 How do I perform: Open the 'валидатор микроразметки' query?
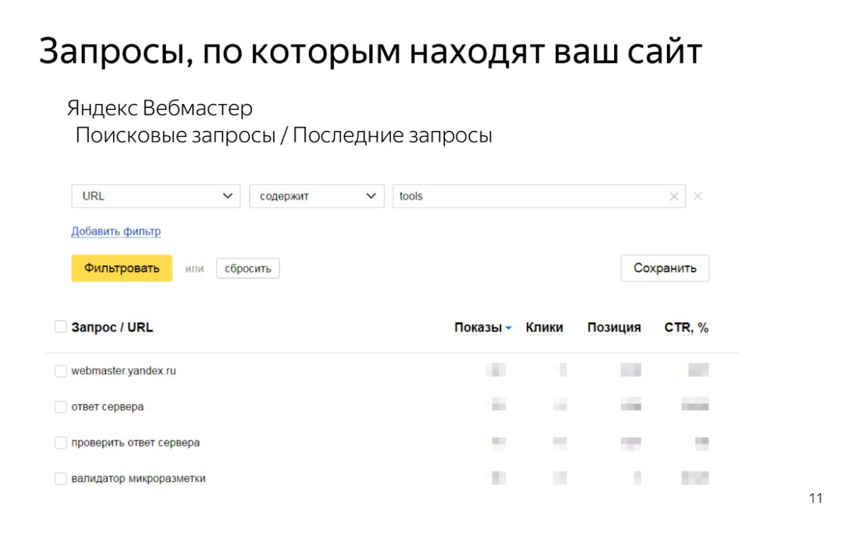[138, 478]
